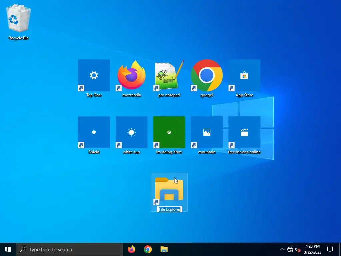Select the App Store shortcut icon

[x=244, y=75]
